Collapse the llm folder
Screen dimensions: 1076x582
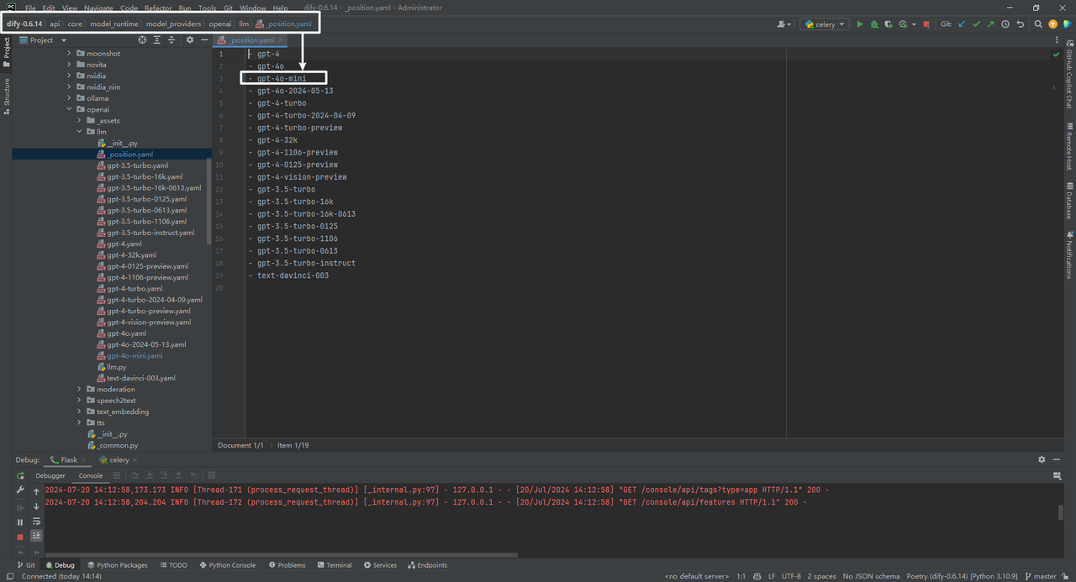80,132
